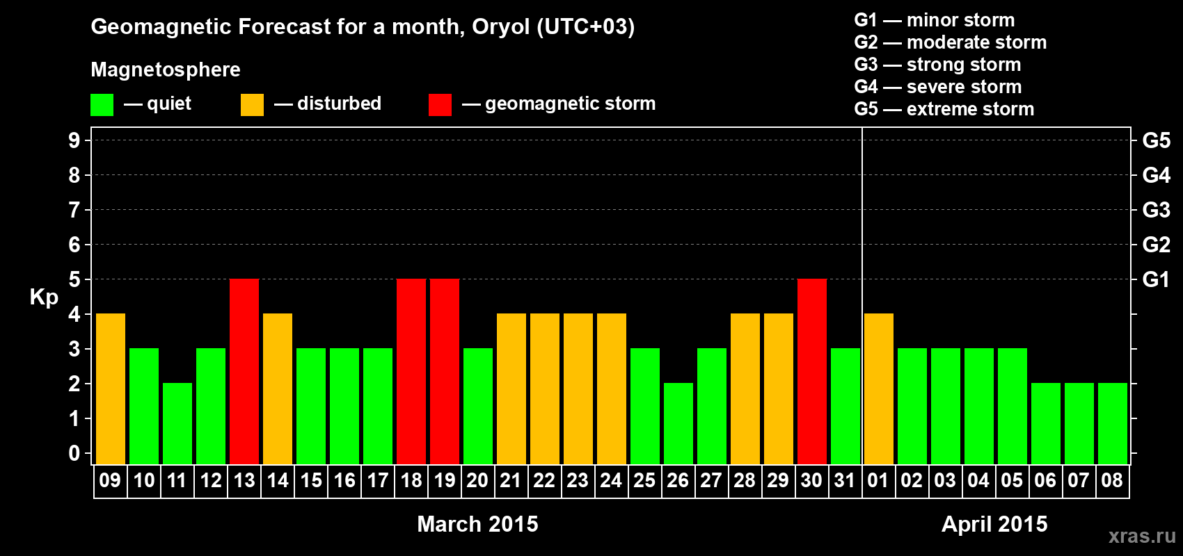Click the red geomagnetic storm legend swatch
1183x556 pixels.
point(440,105)
